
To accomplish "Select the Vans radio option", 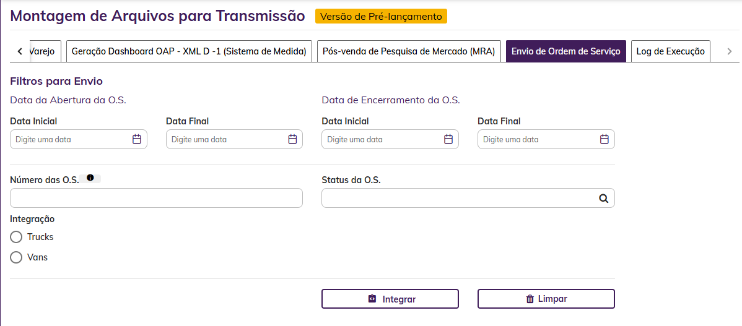I will click(16, 257).
